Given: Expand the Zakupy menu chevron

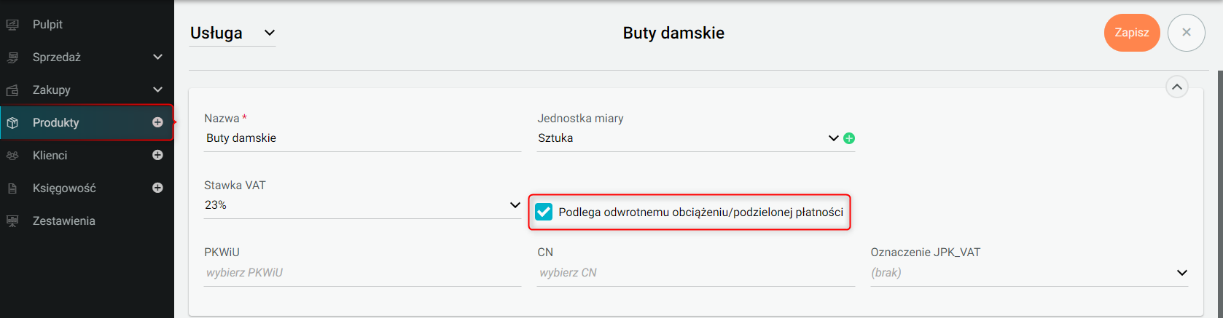Looking at the screenshot, I should coord(157,90).
